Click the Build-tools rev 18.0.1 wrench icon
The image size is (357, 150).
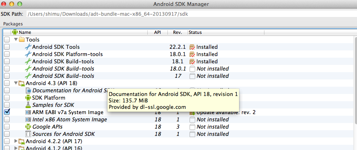point(28,69)
